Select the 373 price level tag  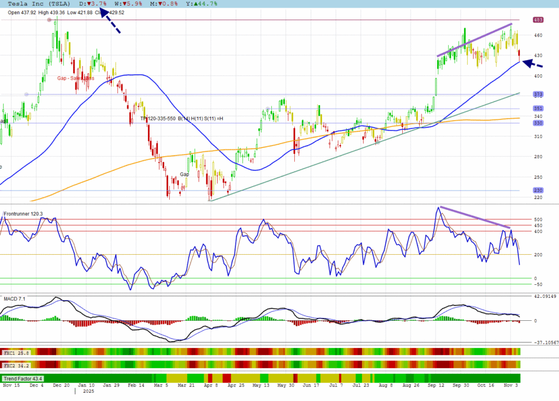click(x=538, y=94)
